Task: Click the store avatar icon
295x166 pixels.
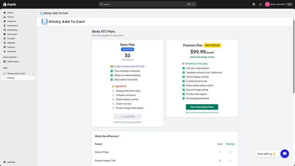Action: (x=267, y=4)
